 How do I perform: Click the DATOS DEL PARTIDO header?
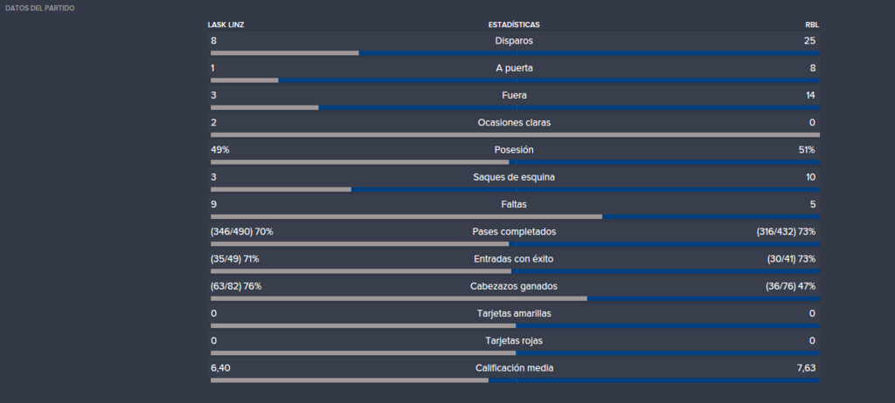tap(39, 8)
